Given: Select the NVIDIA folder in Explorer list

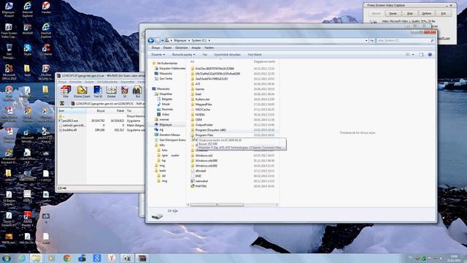Looking at the screenshot, I should click(200, 115).
